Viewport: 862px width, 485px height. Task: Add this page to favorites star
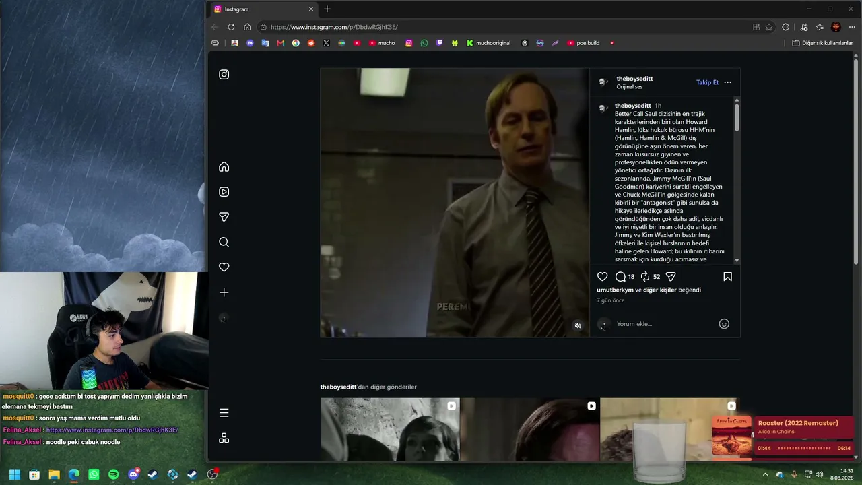769,27
